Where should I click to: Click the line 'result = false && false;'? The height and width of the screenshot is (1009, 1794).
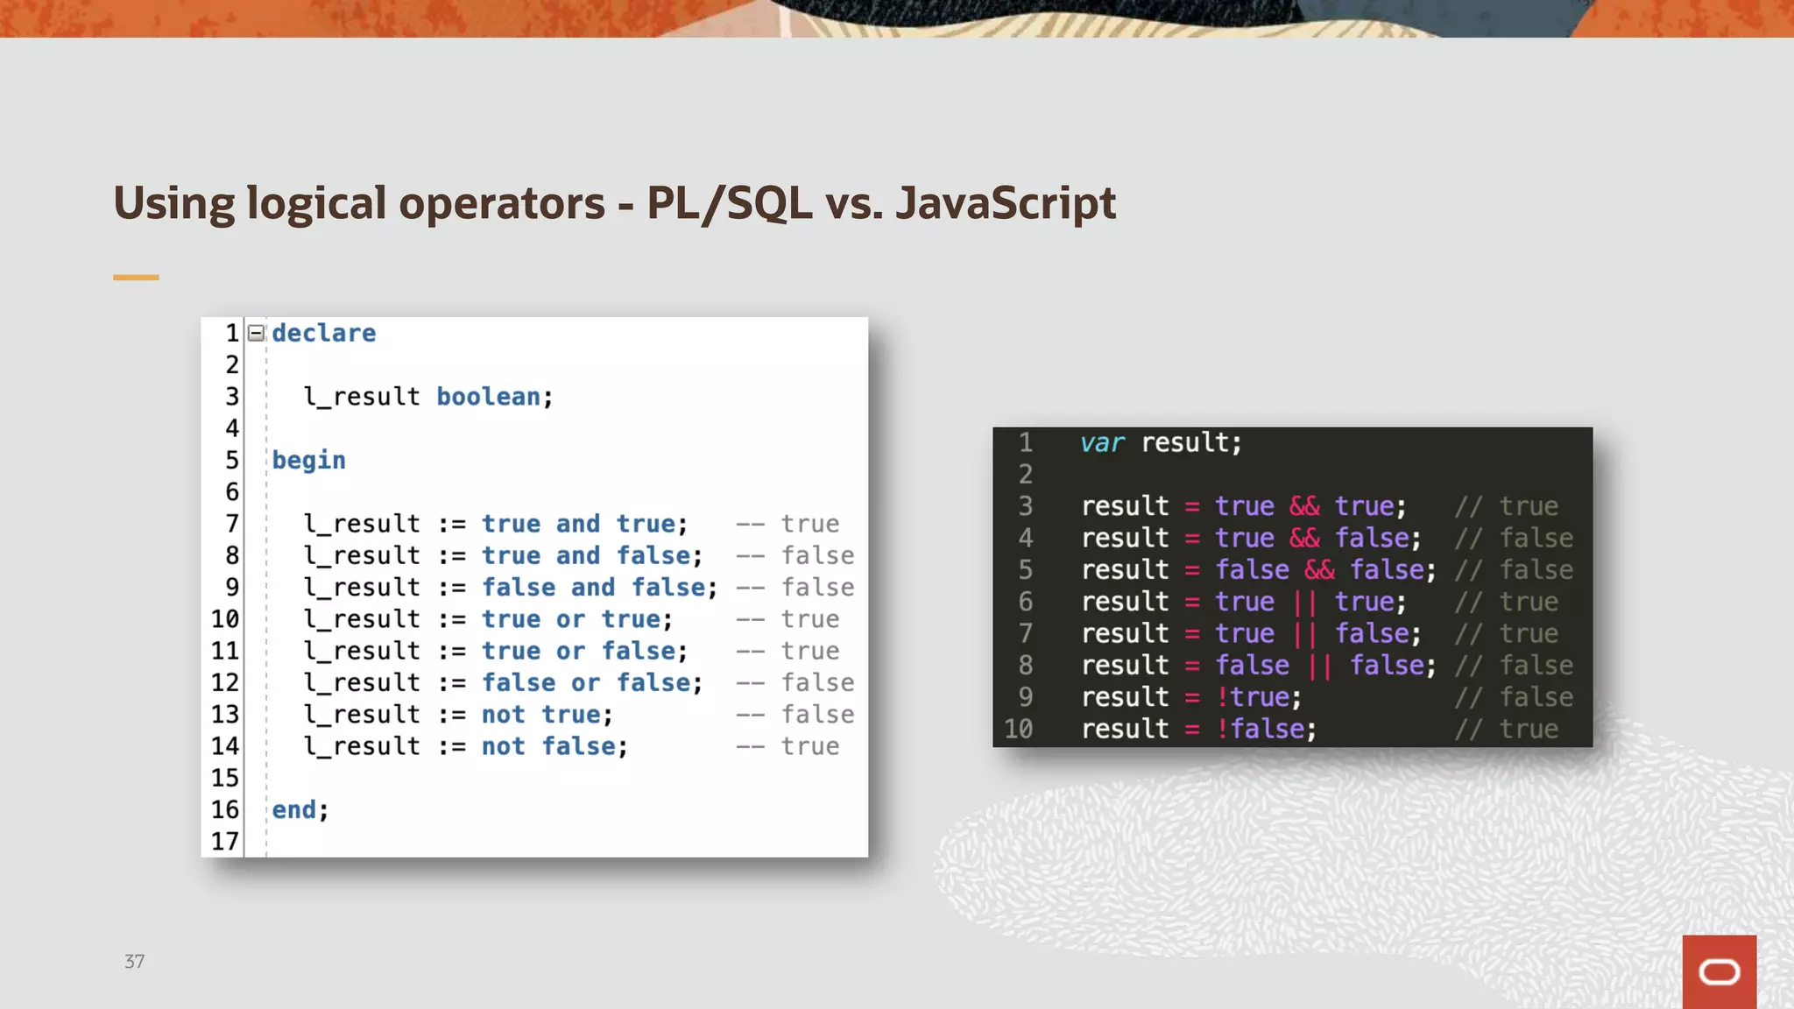(x=1259, y=570)
